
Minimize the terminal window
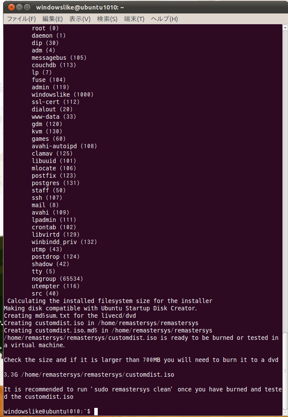pyautogui.click(x=19, y=7)
